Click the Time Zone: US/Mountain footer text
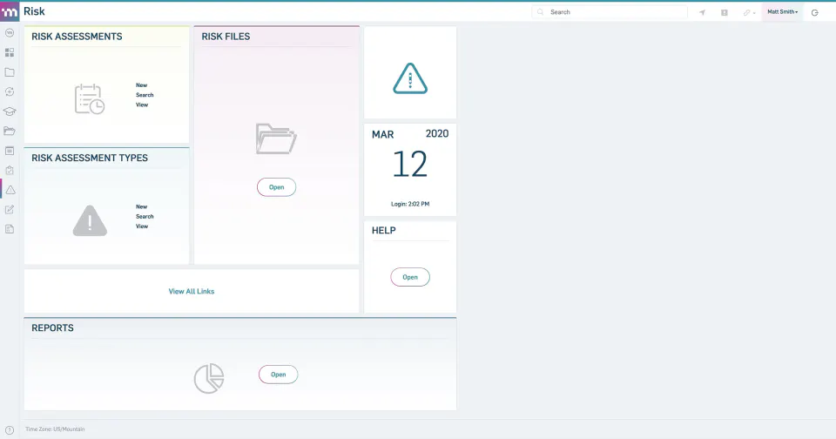836x439 pixels. 55,429
